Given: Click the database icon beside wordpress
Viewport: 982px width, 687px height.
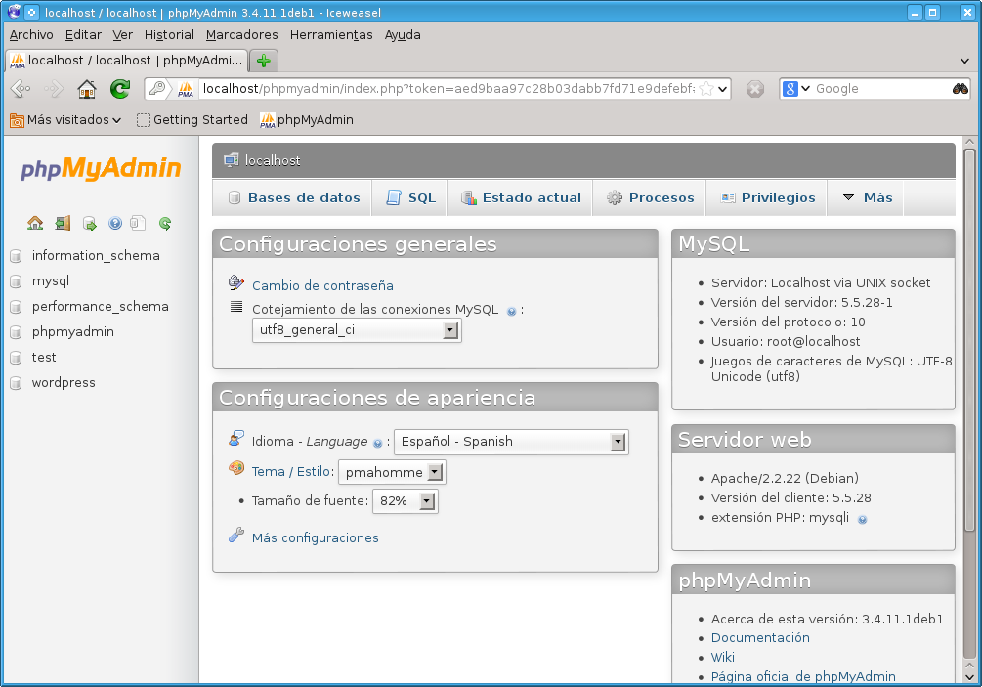Looking at the screenshot, I should [x=17, y=383].
